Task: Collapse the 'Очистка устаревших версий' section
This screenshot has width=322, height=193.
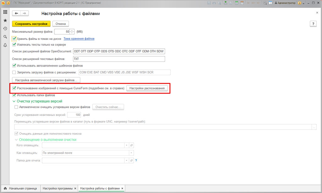Action: 14,101
